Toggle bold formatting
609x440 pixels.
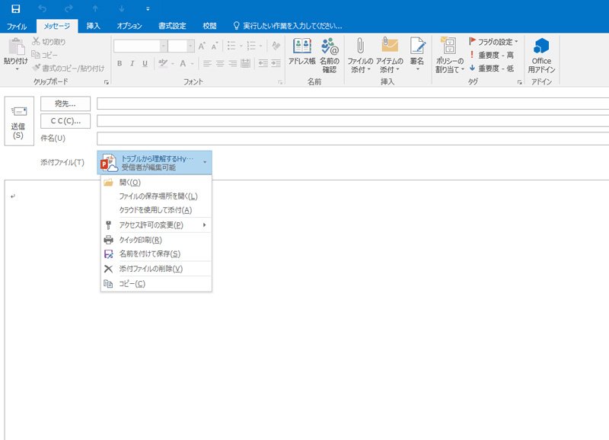pos(120,63)
